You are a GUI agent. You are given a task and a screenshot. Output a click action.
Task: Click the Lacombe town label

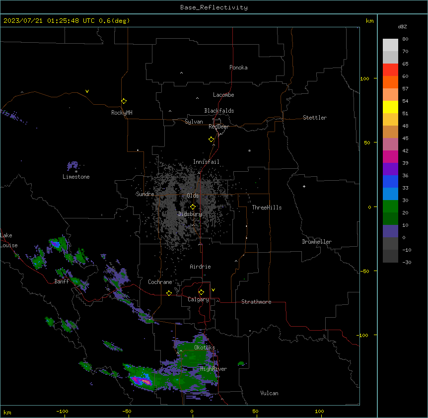tap(223, 95)
